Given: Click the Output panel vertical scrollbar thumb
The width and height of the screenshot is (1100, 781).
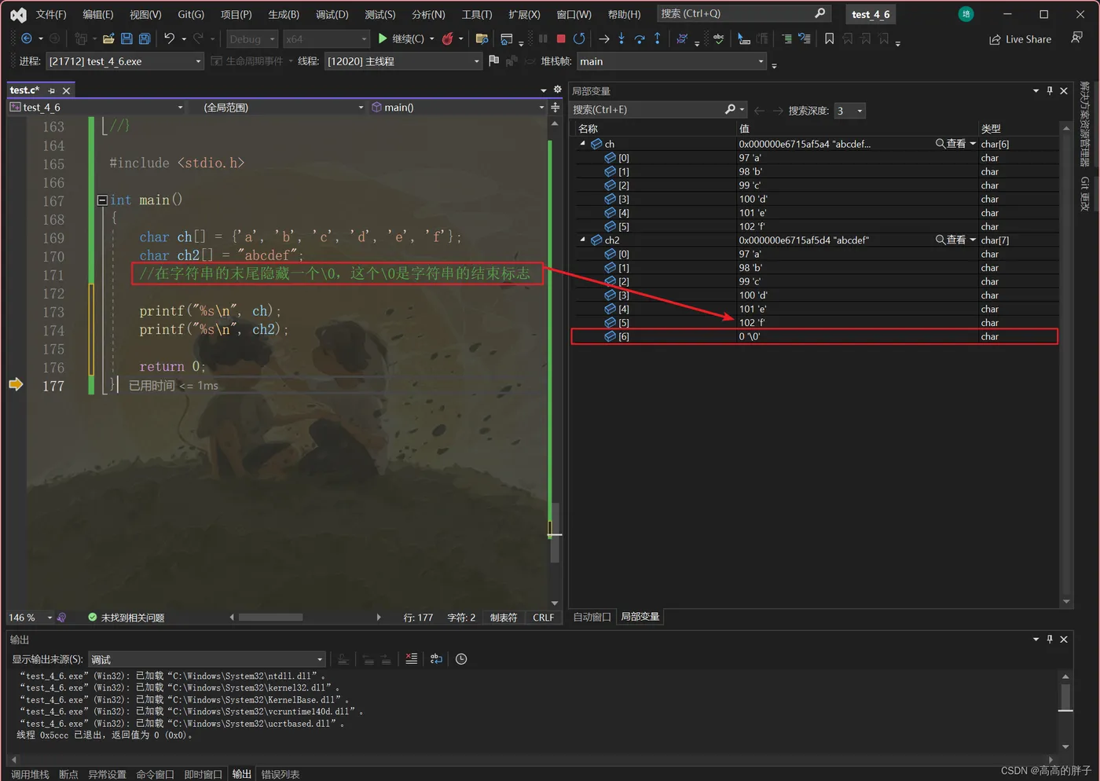Looking at the screenshot, I should click(x=1065, y=696).
